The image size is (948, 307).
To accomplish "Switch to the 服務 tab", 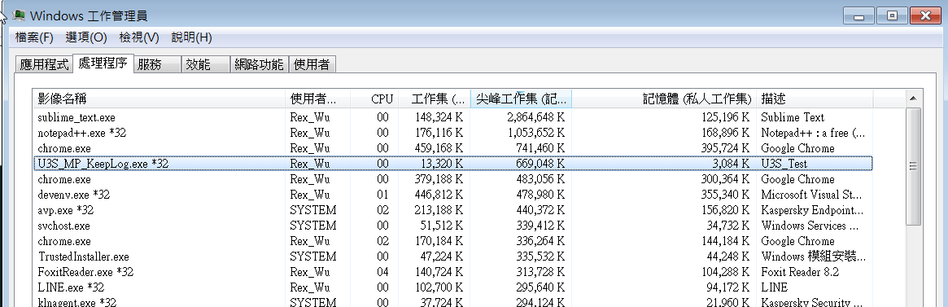I will click(157, 65).
